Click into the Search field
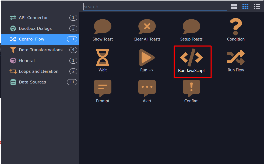264x164 pixels. (155, 6)
